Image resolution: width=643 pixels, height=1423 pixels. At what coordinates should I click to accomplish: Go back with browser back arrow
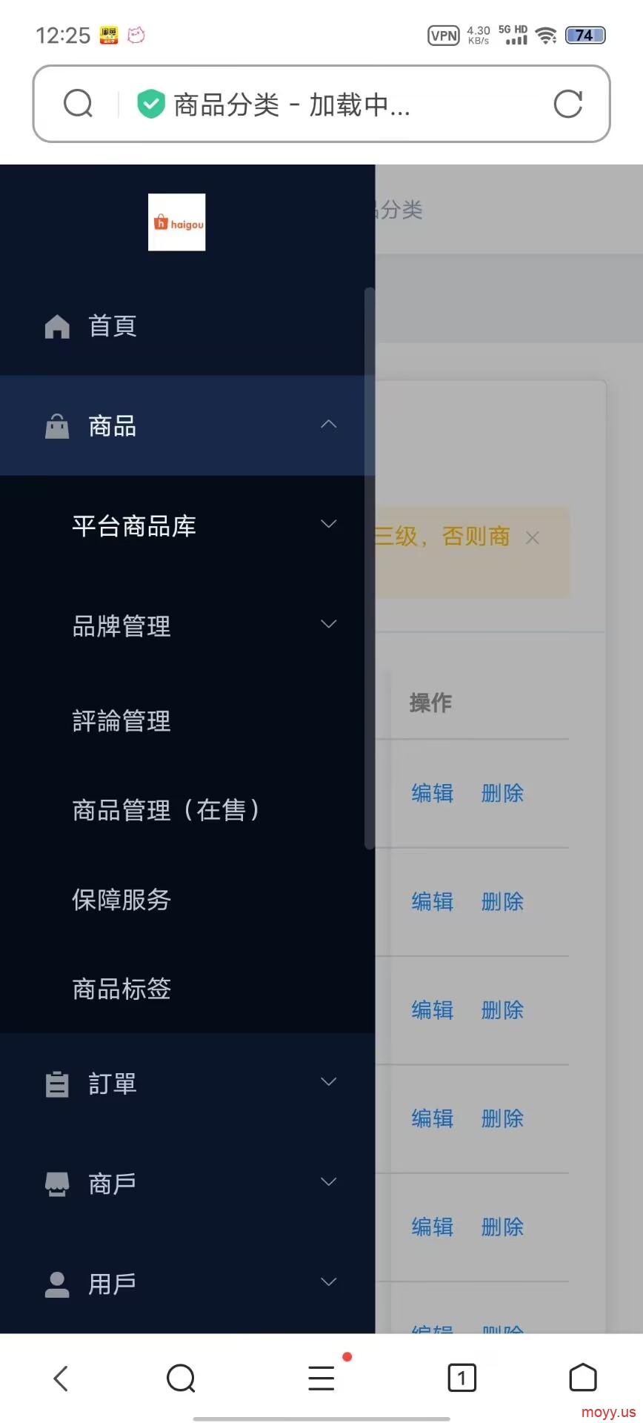point(61,1379)
